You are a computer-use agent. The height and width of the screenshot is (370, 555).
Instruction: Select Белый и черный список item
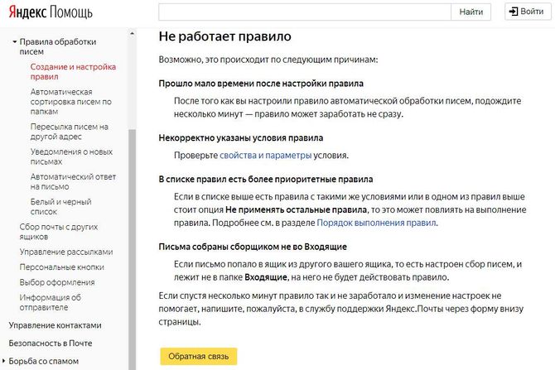tap(60, 207)
